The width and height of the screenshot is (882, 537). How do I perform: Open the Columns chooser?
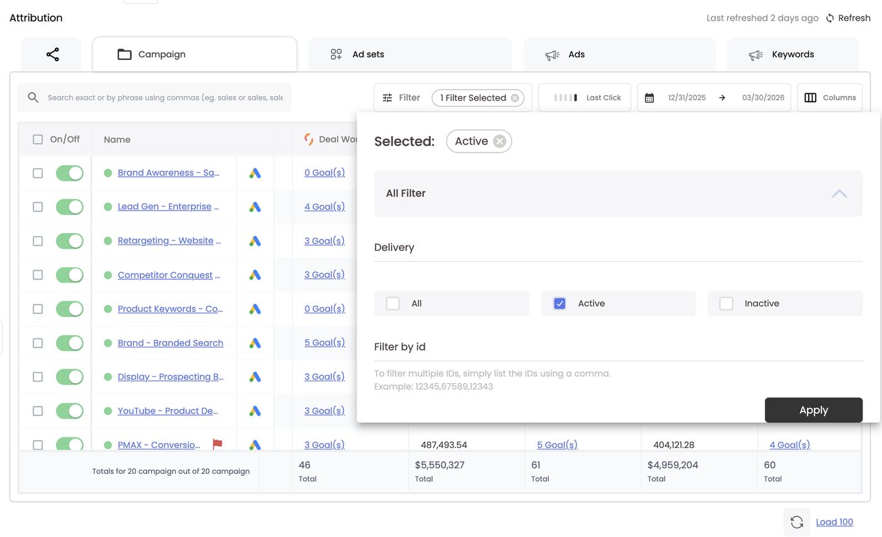[x=830, y=98]
